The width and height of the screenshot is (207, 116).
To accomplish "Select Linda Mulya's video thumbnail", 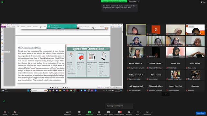I will click(136, 30).
